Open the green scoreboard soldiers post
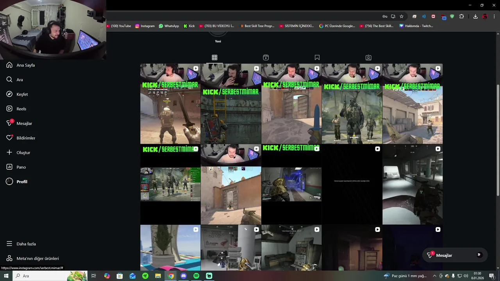The width and height of the screenshot is (500, 281). (x=170, y=184)
